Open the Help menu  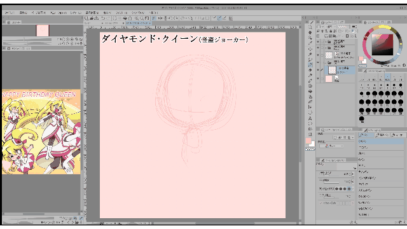click(x=153, y=13)
